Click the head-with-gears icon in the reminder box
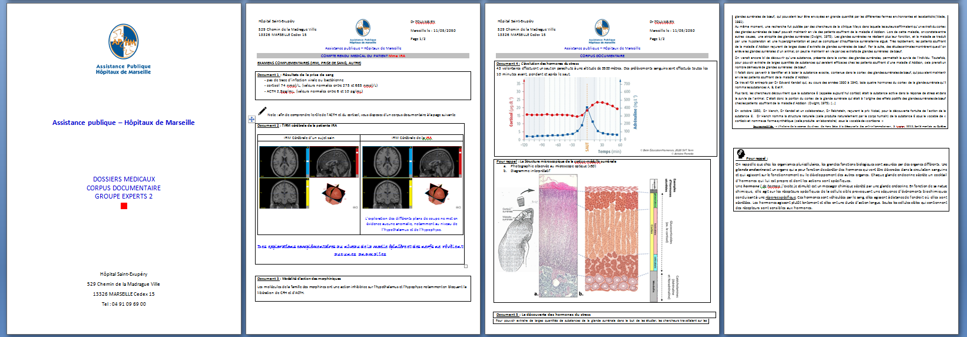The image size is (967, 337). pyautogui.click(x=740, y=154)
